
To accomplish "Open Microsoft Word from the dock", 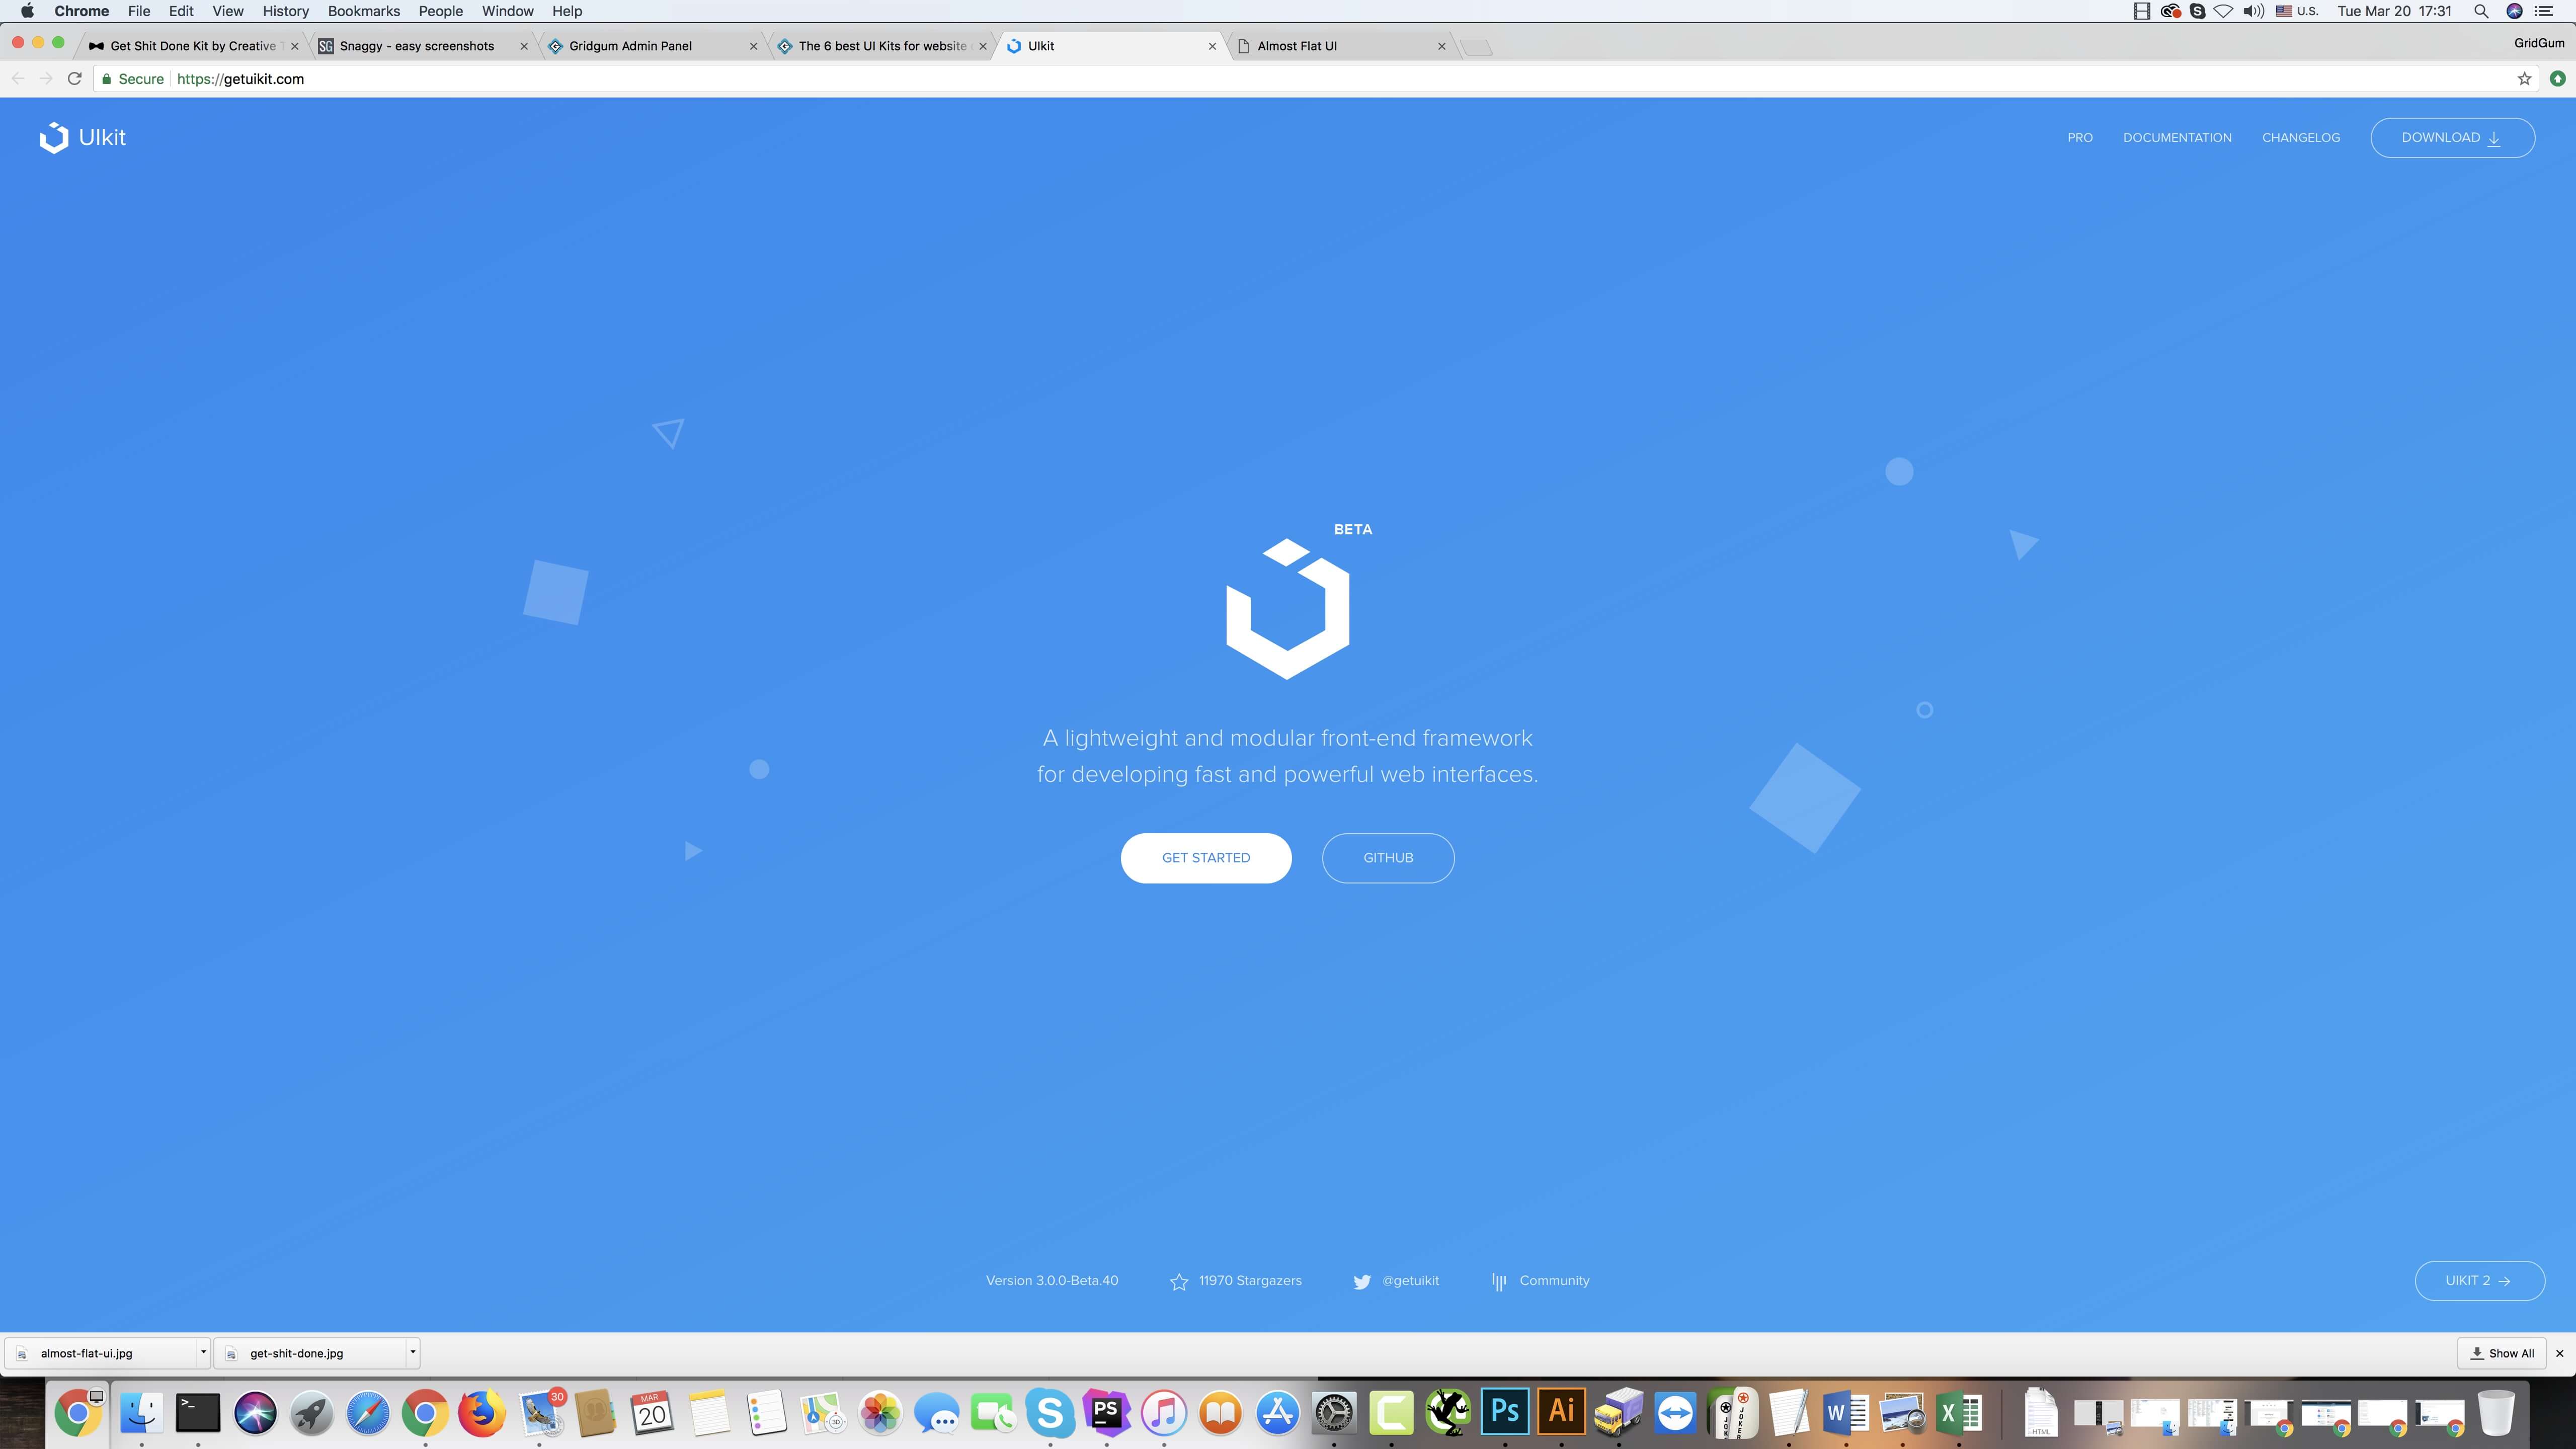I will [x=1846, y=1413].
